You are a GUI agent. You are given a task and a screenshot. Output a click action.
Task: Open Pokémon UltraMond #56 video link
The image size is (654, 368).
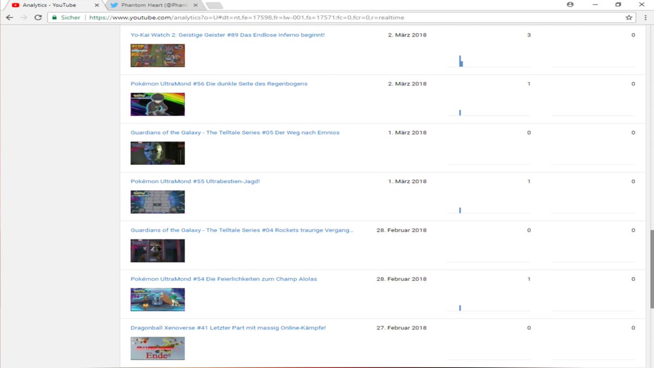click(x=219, y=84)
